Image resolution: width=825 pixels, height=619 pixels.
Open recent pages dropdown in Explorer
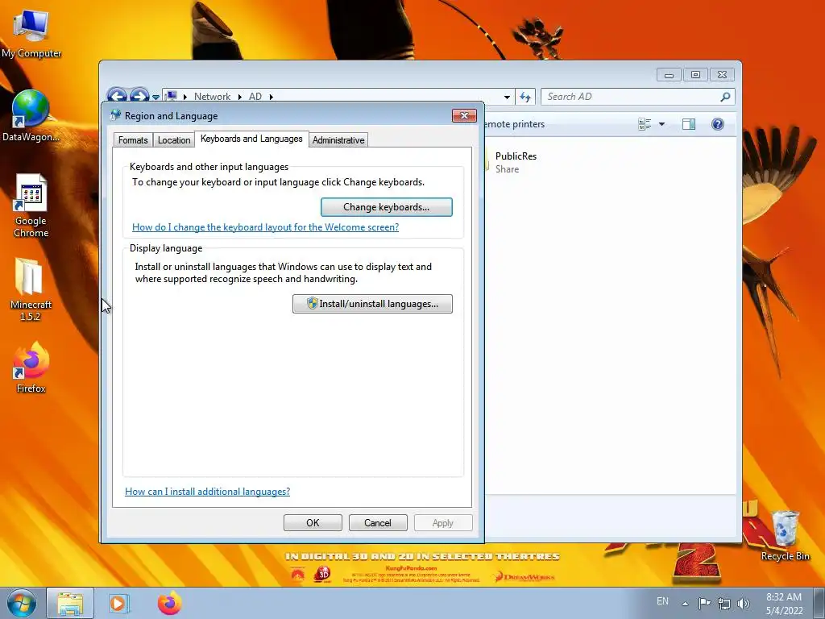[155, 98]
